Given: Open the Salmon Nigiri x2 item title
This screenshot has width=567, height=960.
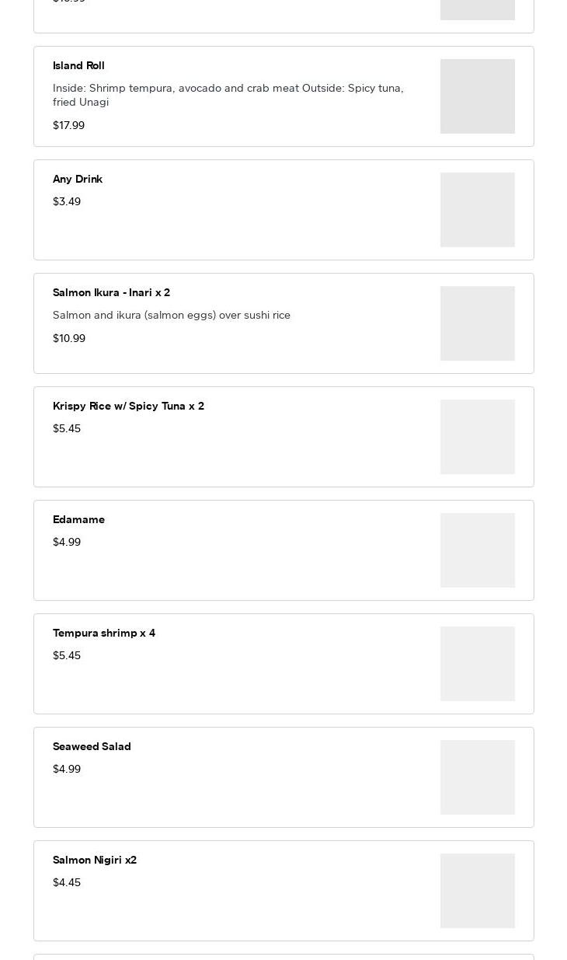Looking at the screenshot, I should pos(95,860).
